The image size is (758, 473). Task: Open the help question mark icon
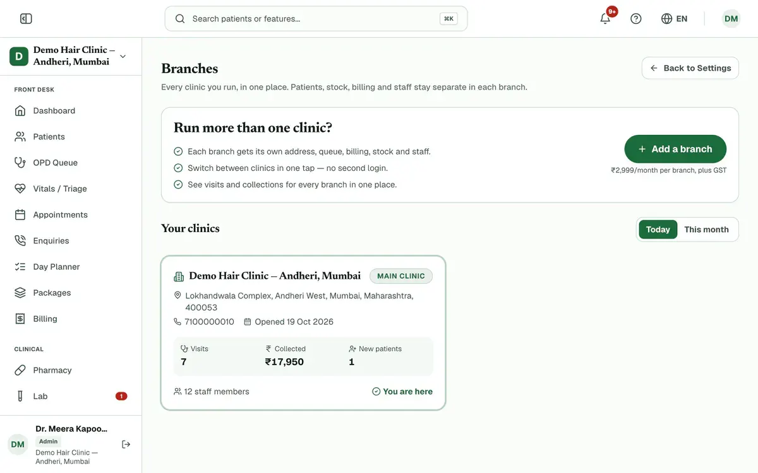(636, 19)
